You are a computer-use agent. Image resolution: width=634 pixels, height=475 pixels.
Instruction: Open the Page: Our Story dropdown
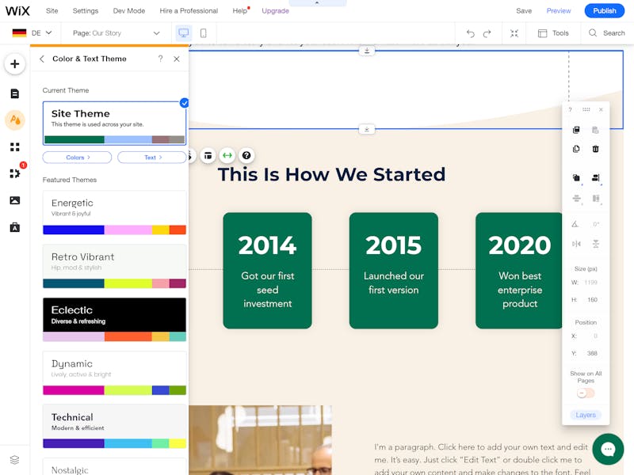tap(116, 33)
